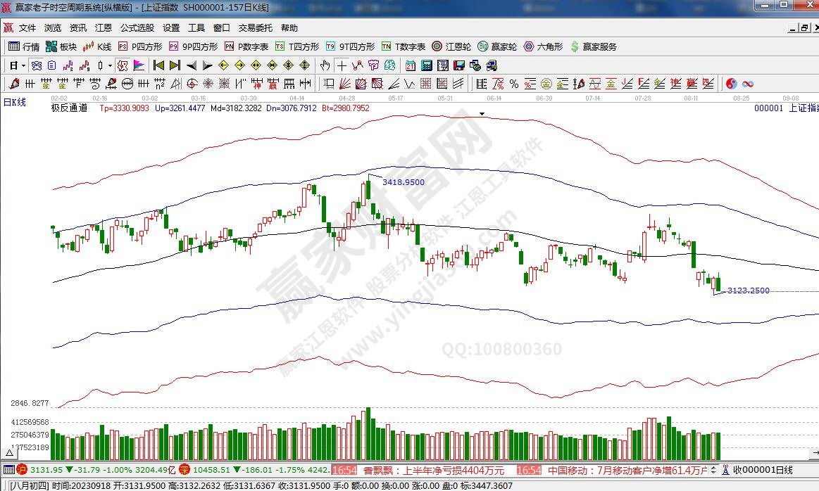
Task: Open the 公式选股 menu
Action: click(137, 28)
